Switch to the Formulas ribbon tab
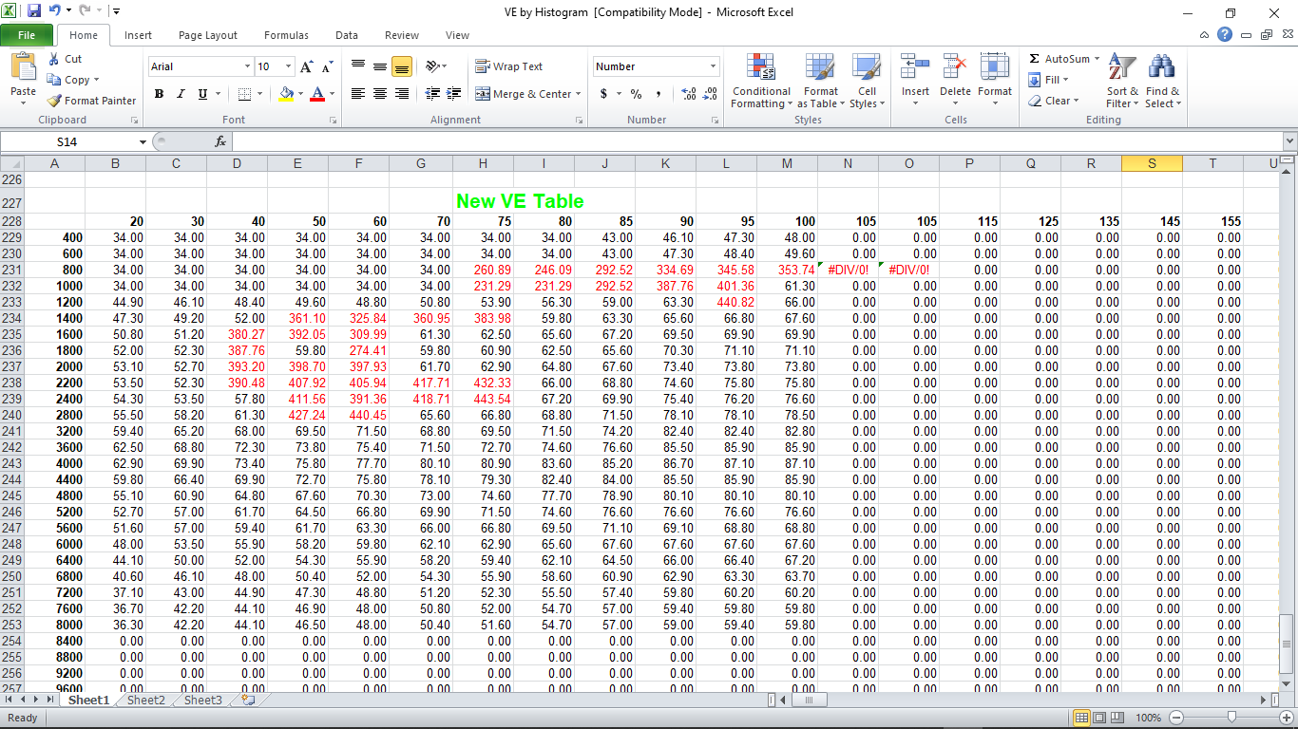 286,34
